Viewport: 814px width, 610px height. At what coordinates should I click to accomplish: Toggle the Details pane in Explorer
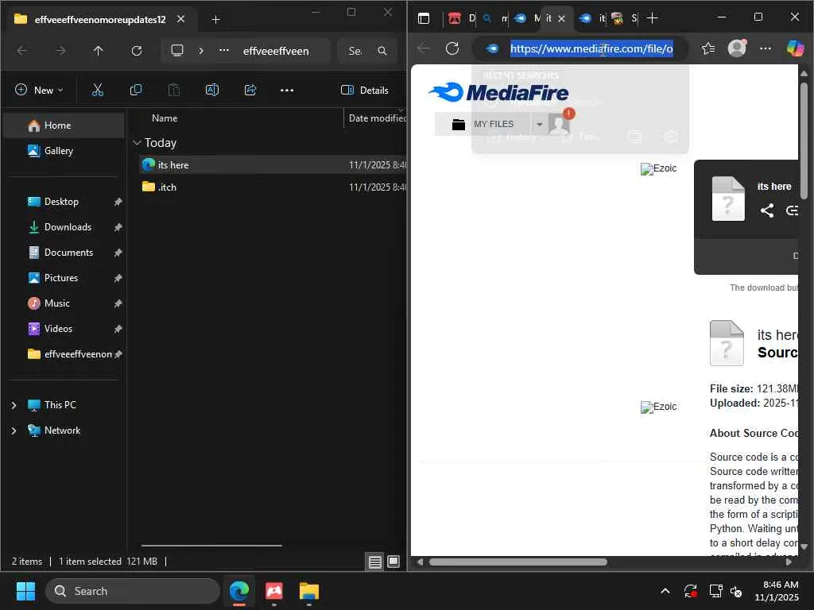[364, 91]
